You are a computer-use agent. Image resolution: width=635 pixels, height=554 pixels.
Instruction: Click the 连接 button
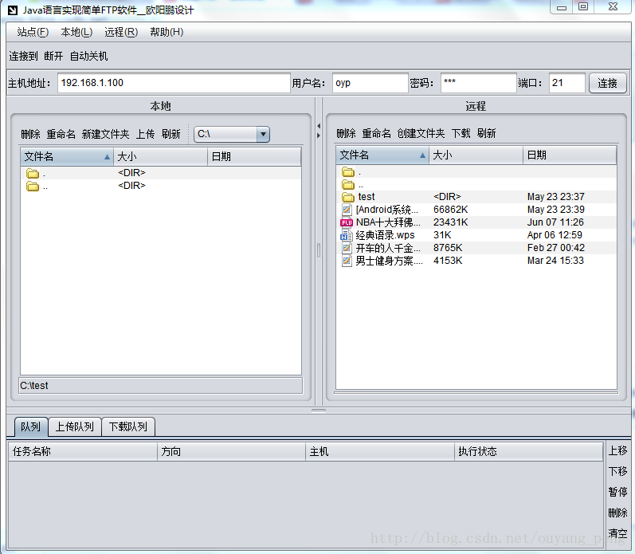[x=607, y=83]
